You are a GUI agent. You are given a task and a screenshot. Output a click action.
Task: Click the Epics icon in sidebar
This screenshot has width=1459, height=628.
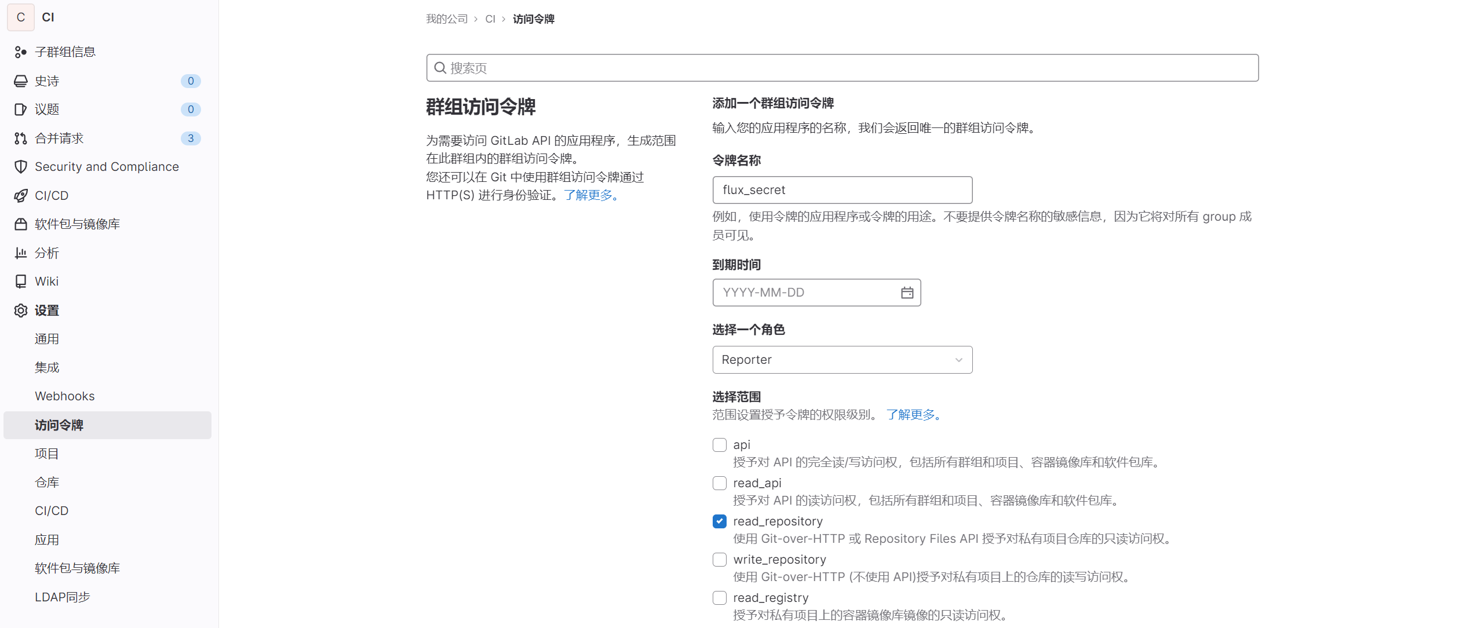[x=21, y=81]
